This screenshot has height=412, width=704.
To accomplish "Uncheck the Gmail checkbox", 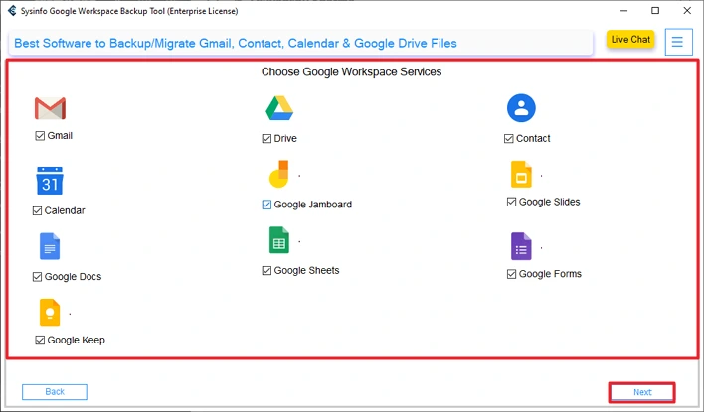I will 40,135.
